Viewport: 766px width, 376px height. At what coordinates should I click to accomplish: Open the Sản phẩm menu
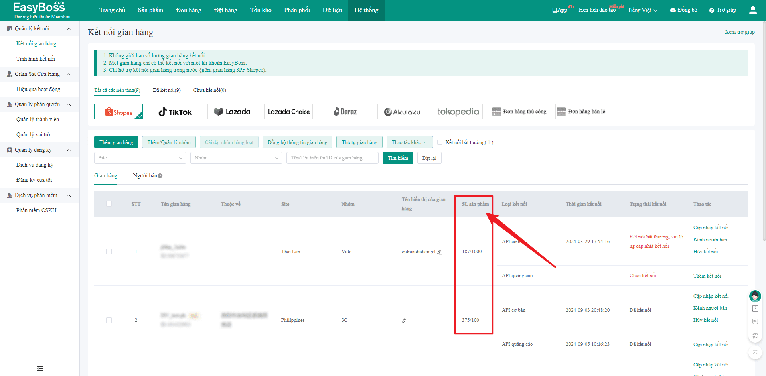pyautogui.click(x=150, y=10)
